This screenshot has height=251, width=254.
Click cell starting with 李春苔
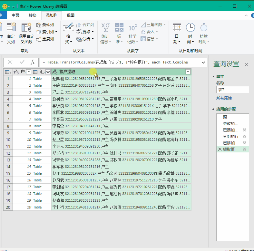(121, 119)
